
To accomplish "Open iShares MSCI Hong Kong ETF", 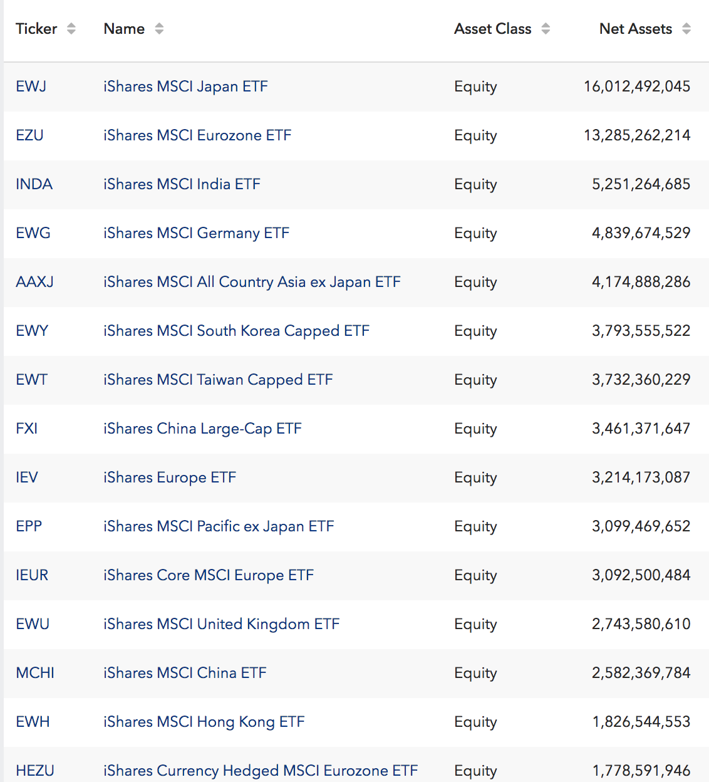I will click(x=204, y=722).
